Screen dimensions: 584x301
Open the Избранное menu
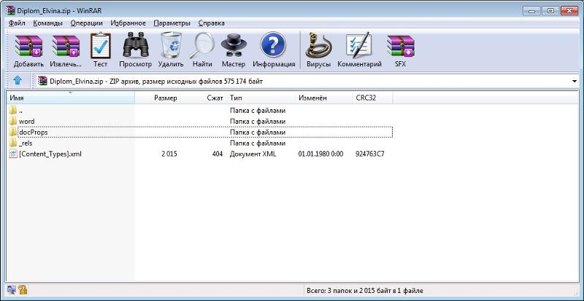pos(128,23)
